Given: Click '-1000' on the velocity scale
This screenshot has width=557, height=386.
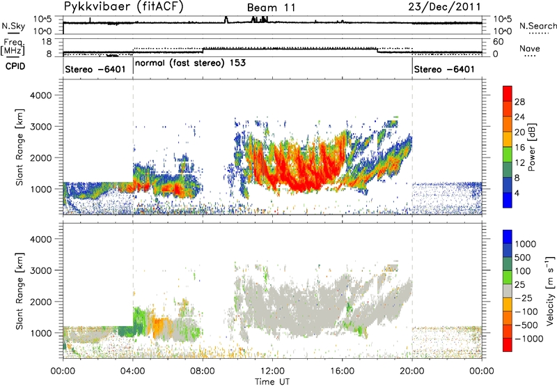Looking at the screenshot, I should pyautogui.click(x=528, y=339).
